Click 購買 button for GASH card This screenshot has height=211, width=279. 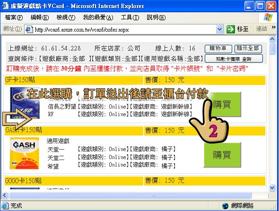tap(222, 155)
